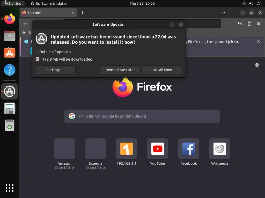
Task: Open the Help icon in the dock
Action: click(x=10, y=70)
